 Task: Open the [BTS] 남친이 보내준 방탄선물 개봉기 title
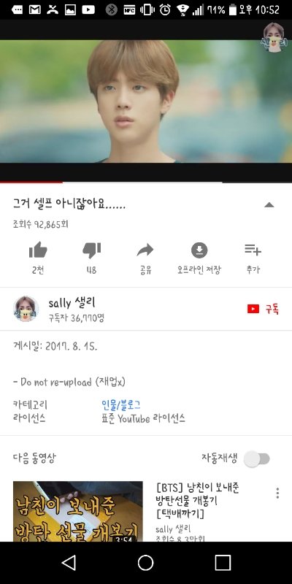(198, 500)
